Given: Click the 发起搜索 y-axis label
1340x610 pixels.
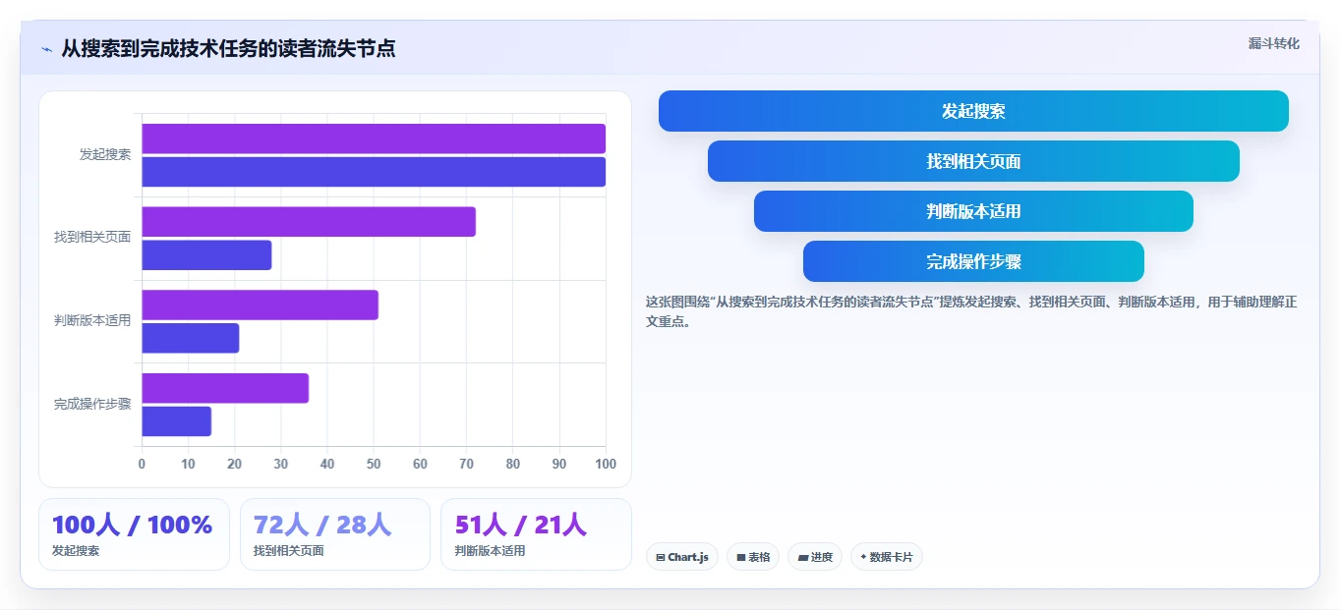Looking at the screenshot, I should 105,154.
